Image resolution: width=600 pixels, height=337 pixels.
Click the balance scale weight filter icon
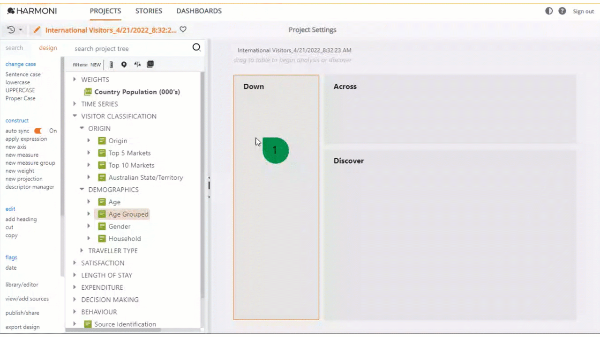137,65
